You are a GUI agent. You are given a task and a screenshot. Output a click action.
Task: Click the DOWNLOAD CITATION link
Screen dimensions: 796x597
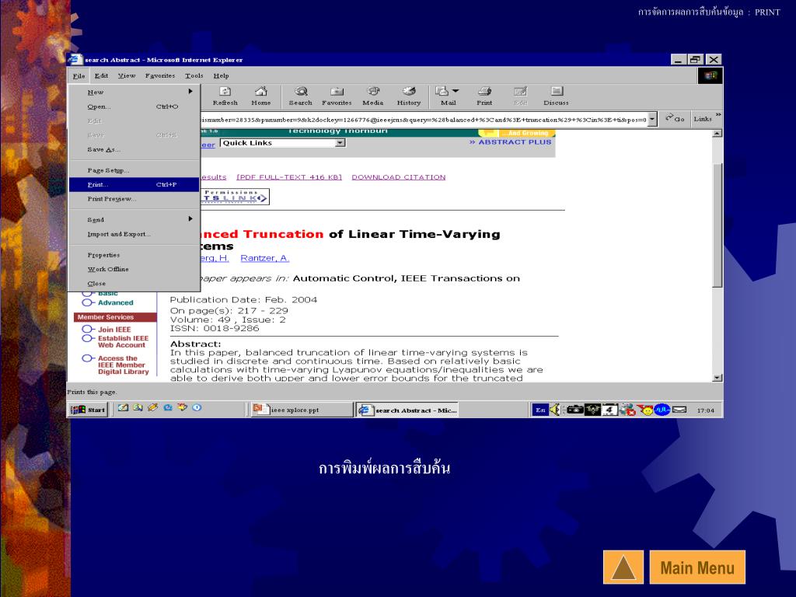[x=399, y=177]
